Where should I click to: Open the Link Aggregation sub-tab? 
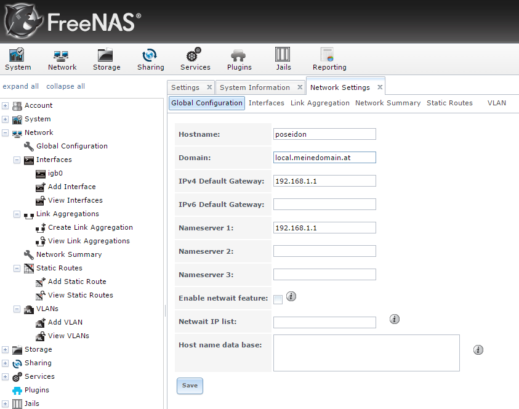[x=320, y=103]
